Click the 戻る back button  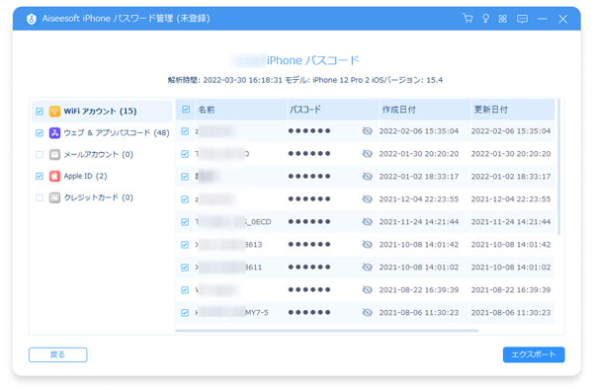tap(58, 354)
